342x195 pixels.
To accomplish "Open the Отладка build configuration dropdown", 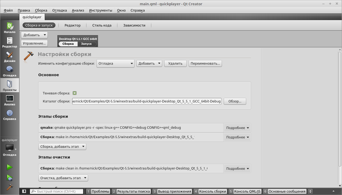I will 116,64.
